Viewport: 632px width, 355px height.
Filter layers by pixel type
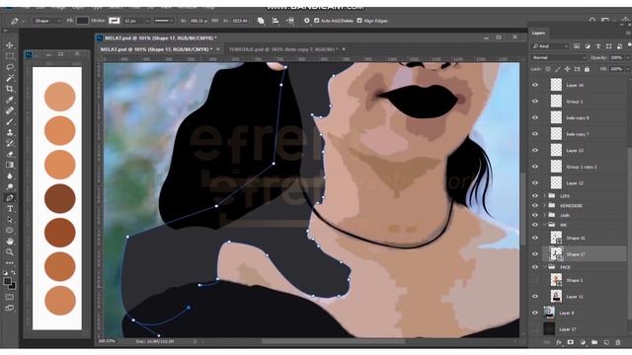pyautogui.click(x=577, y=46)
